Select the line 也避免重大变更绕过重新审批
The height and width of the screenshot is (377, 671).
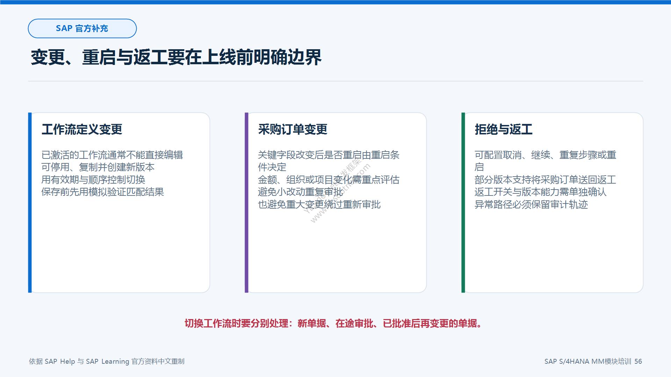(x=319, y=205)
